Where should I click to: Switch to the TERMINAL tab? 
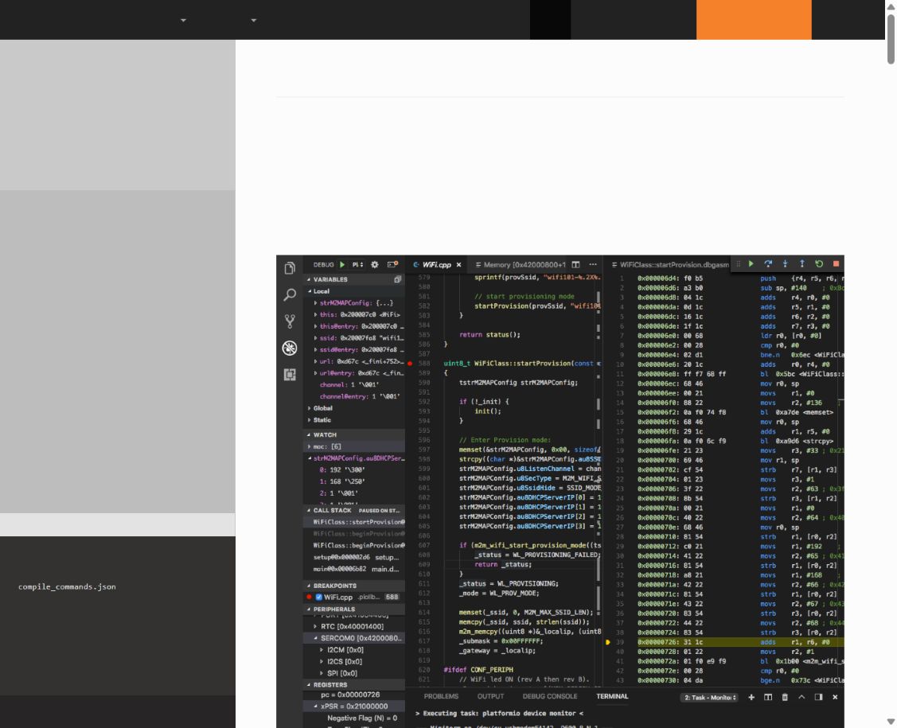tap(612, 696)
